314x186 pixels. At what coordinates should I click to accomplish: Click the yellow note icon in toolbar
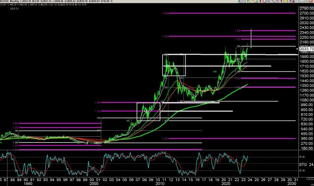pos(285,1)
